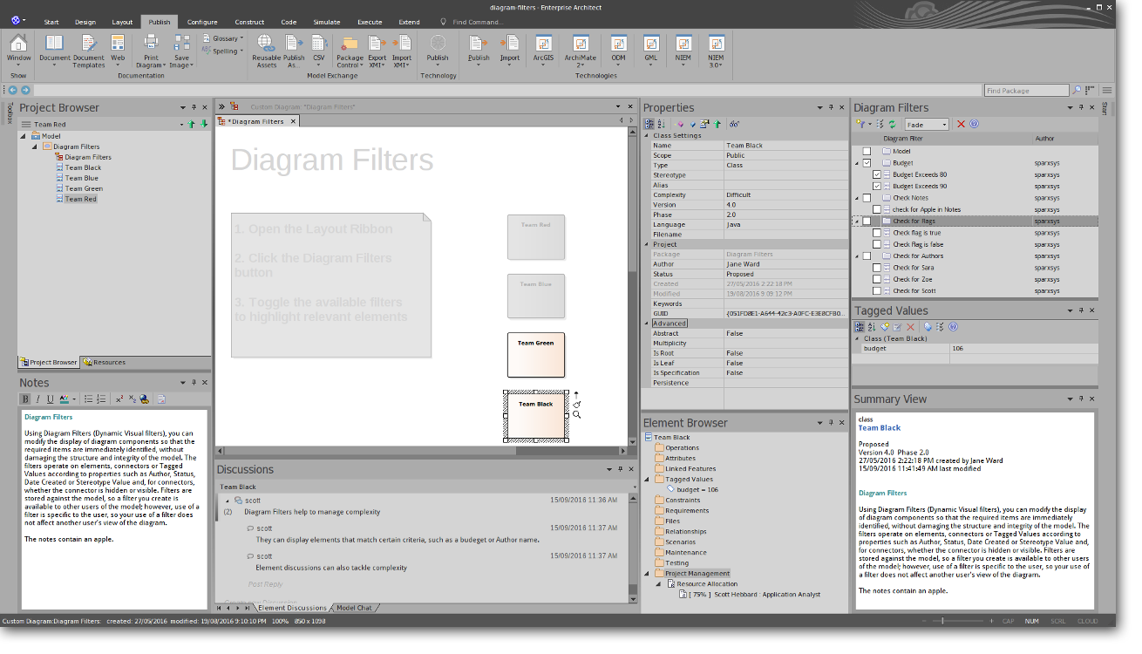Click the Print Diagram icon
The width and height of the screenshot is (1142, 654).
151,45
